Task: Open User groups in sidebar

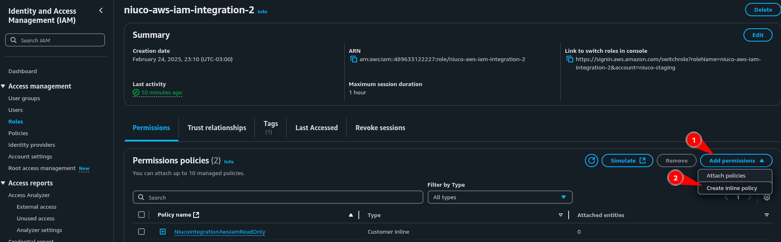Action: pos(24,98)
